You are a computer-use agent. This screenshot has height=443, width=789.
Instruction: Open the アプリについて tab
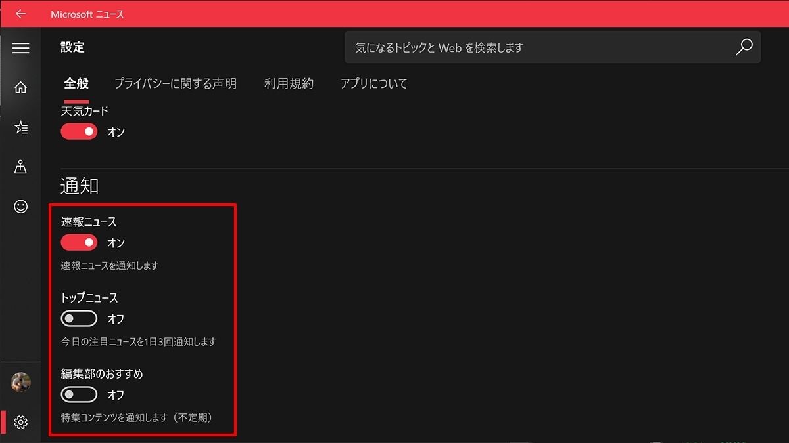click(x=373, y=83)
